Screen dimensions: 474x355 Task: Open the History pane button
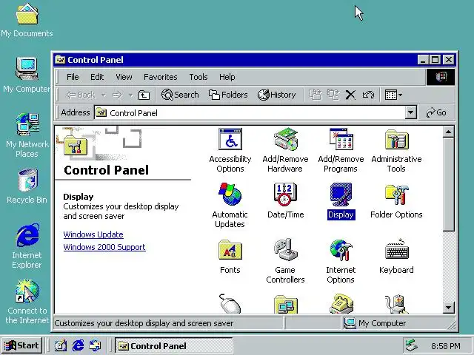pos(276,95)
